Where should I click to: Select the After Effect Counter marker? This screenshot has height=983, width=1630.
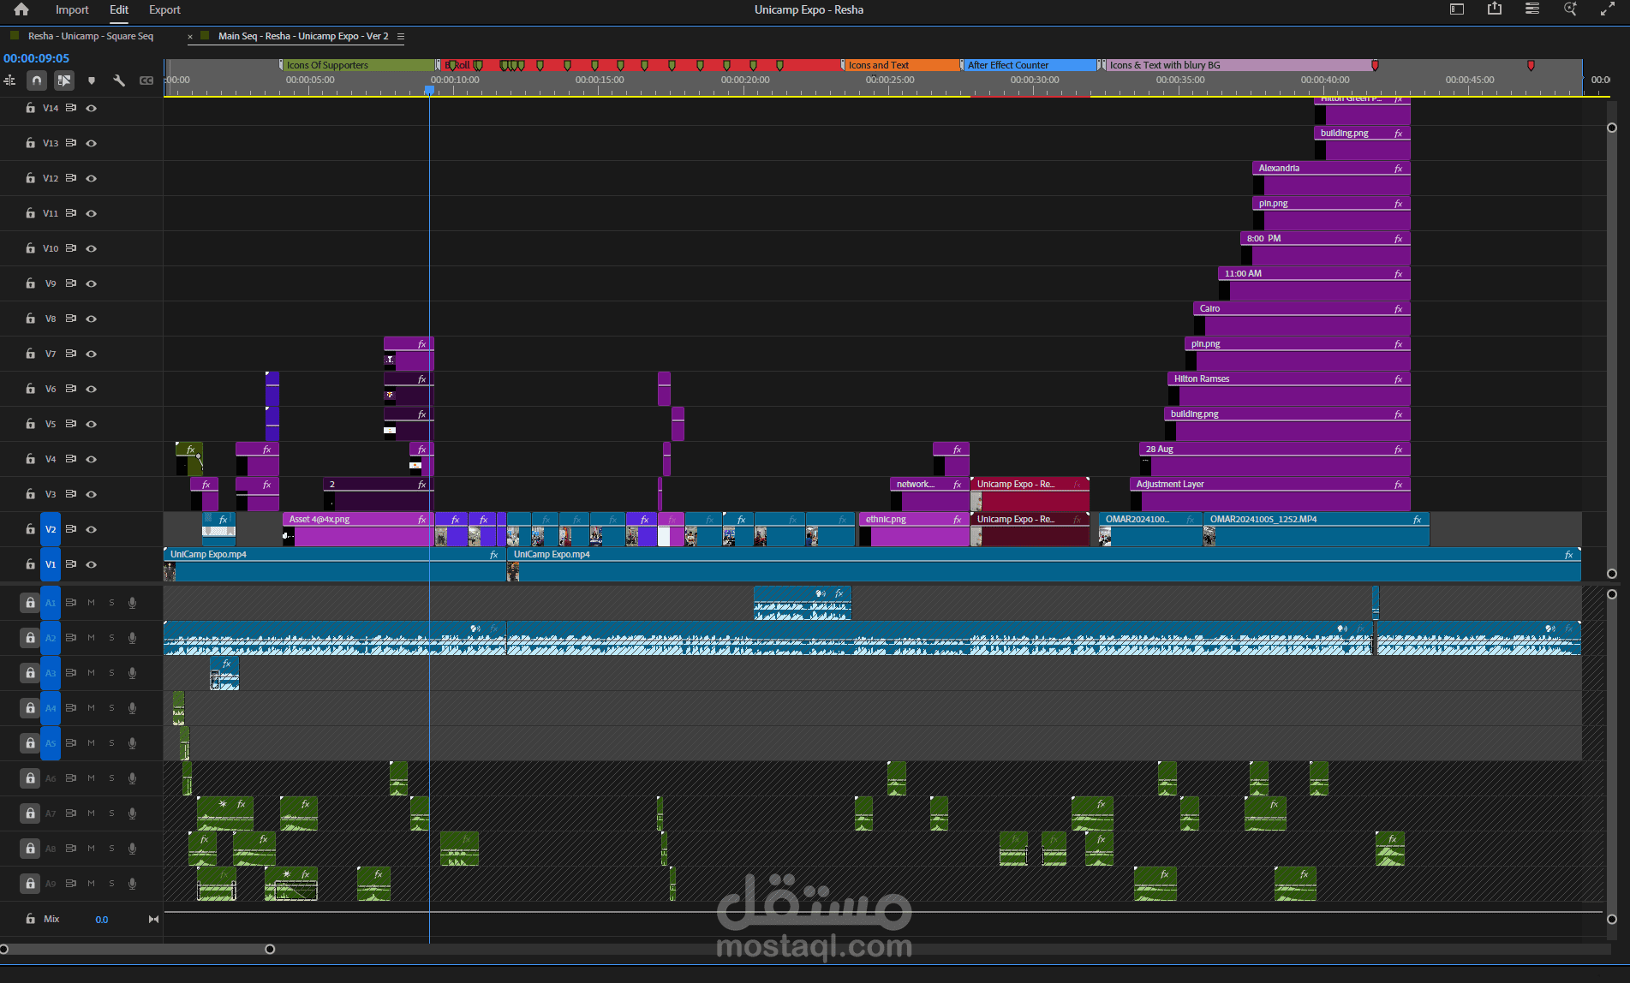coord(1028,65)
